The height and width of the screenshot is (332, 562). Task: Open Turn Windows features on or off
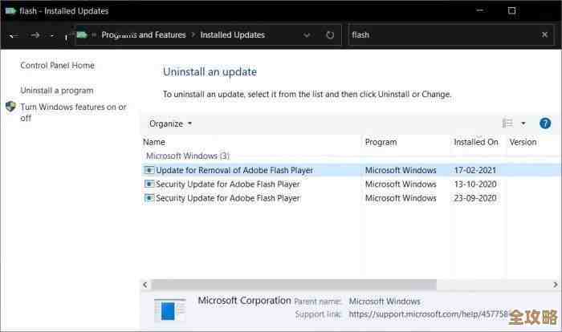point(73,112)
